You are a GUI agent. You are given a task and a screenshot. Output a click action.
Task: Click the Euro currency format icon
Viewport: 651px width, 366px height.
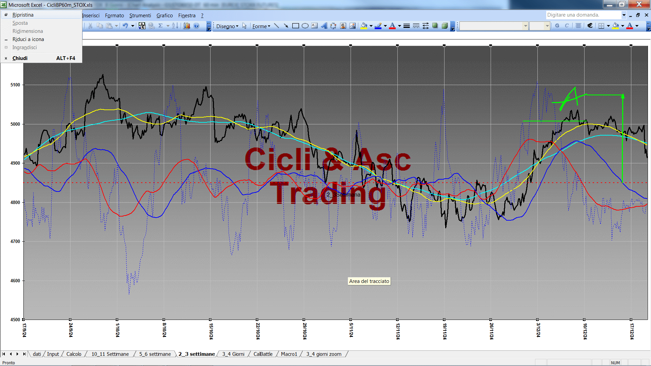[590, 26]
